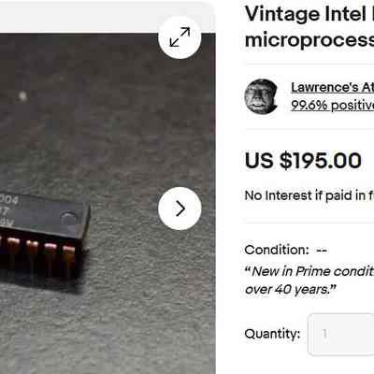The height and width of the screenshot is (374, 374).
Task: Click the New in Prime condition quote
Action: pyautogui.click(x=310, y=271)
